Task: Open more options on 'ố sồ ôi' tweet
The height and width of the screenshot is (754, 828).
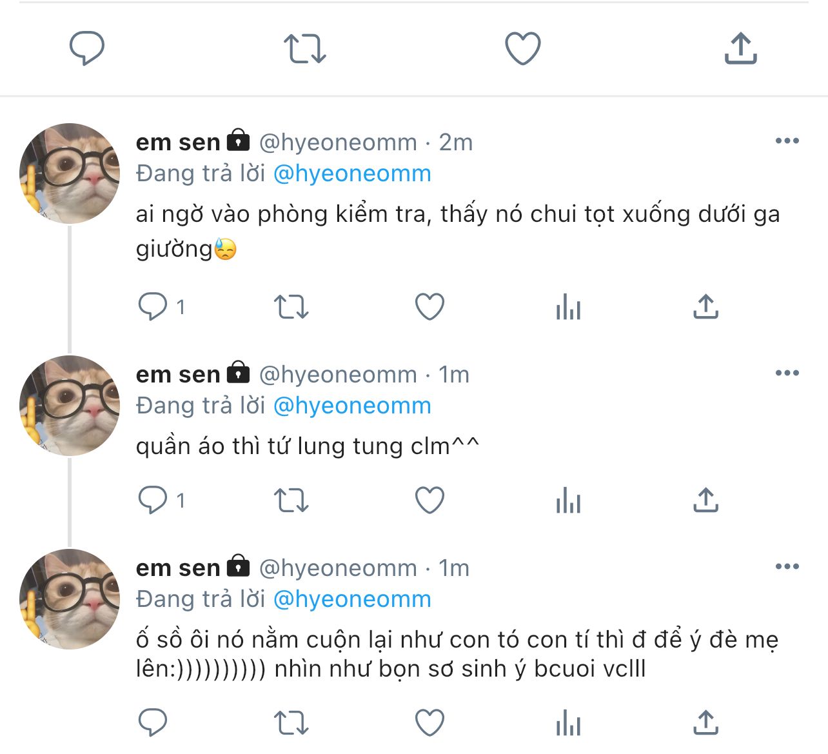Action: 787,567
